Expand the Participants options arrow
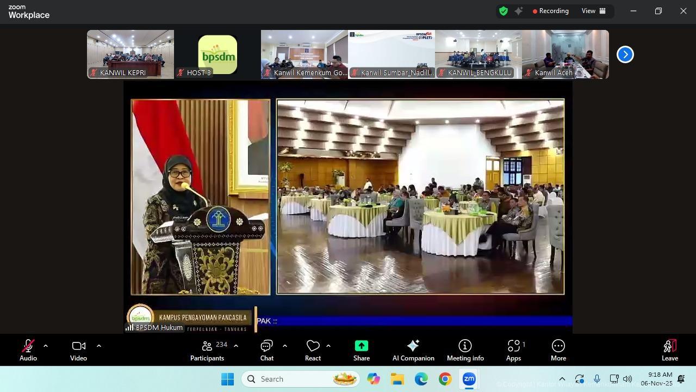This screenshot has height=392, width=696. 236,345
